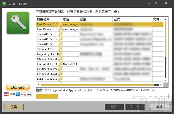Select the first highlighted Eye Candy 5.0 row
The width and height of the screenshot is (174, 114).
pos(100,24)
